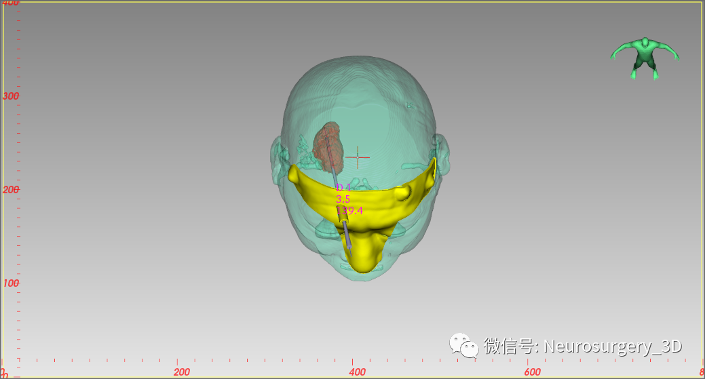
Task: Click the green human orientation figure
Action: (644, 56)
